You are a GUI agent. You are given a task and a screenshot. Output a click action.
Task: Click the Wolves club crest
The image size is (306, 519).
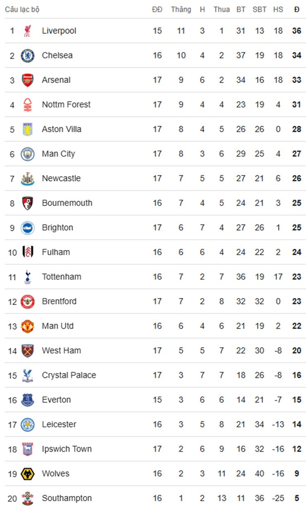[x=28, y=474]
